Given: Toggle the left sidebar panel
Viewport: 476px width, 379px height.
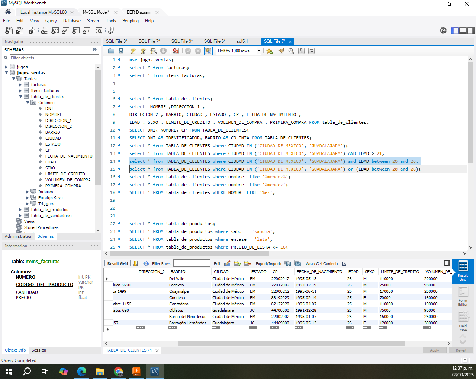Looking at the screenshot, I should (455, 31).
